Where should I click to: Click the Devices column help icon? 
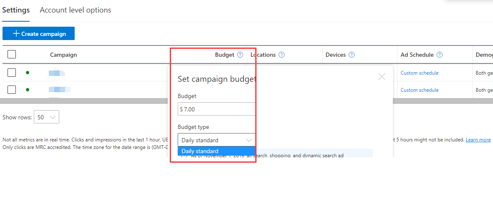click(x=352, y=55)
